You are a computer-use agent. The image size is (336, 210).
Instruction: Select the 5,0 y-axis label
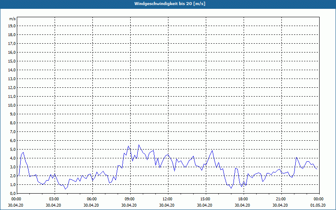coord(13,150)
